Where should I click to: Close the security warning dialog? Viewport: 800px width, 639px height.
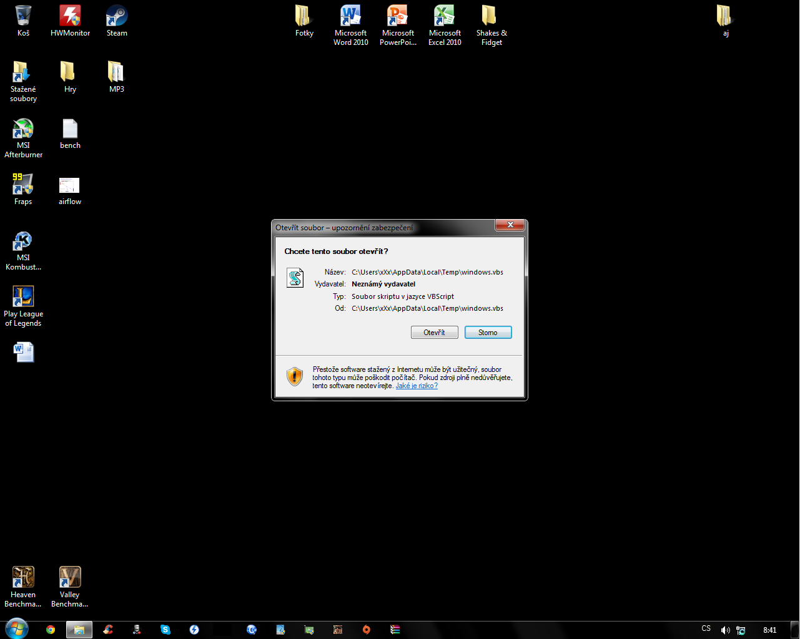[510, 225]
